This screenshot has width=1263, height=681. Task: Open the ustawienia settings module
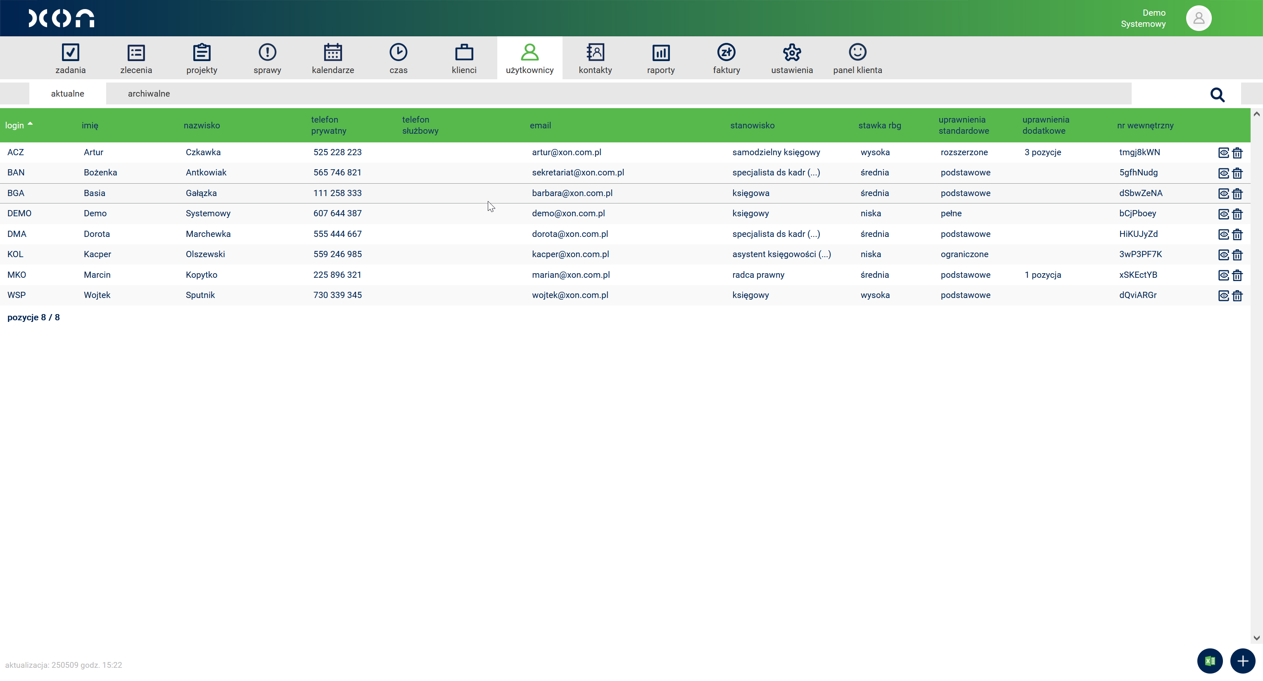pyautogui.click(x=792, y=59)
